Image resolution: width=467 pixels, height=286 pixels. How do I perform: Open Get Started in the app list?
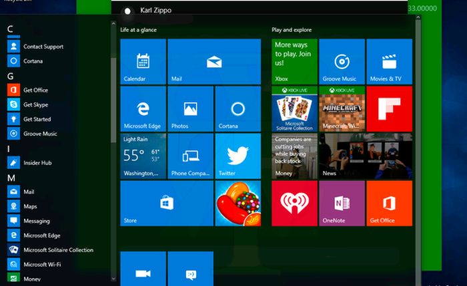pos(29,119)
